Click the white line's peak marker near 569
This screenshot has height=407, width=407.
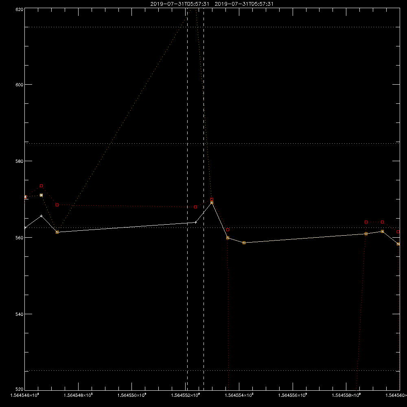[212, 202]
